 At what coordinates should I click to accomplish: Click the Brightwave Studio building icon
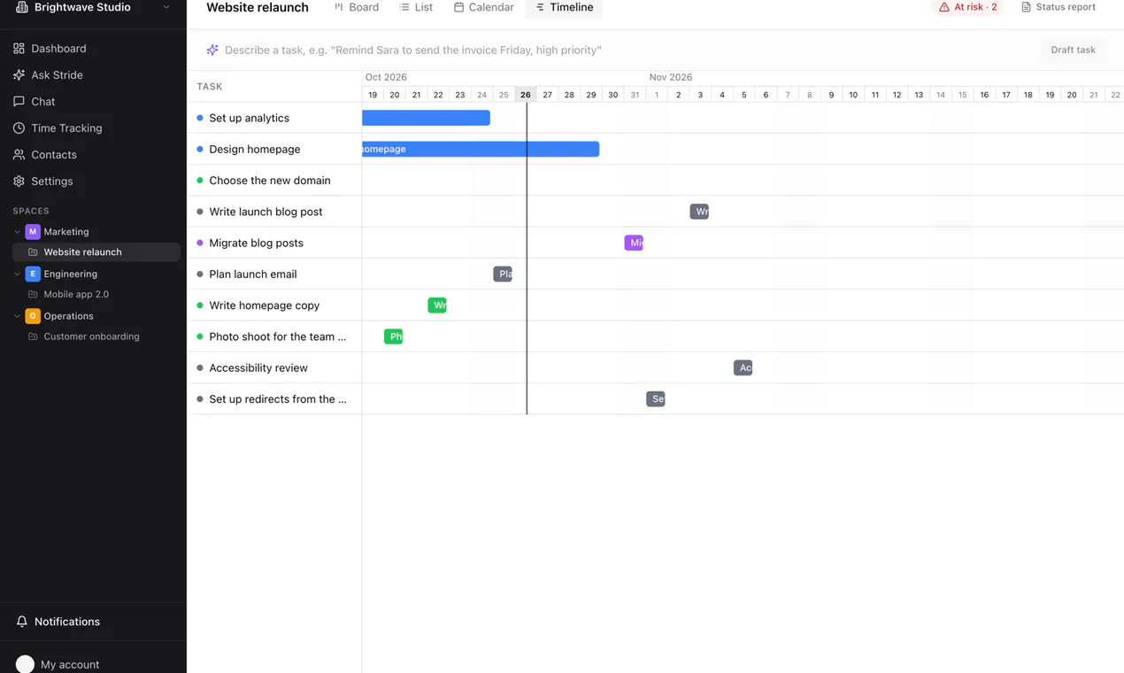(22, 7)
